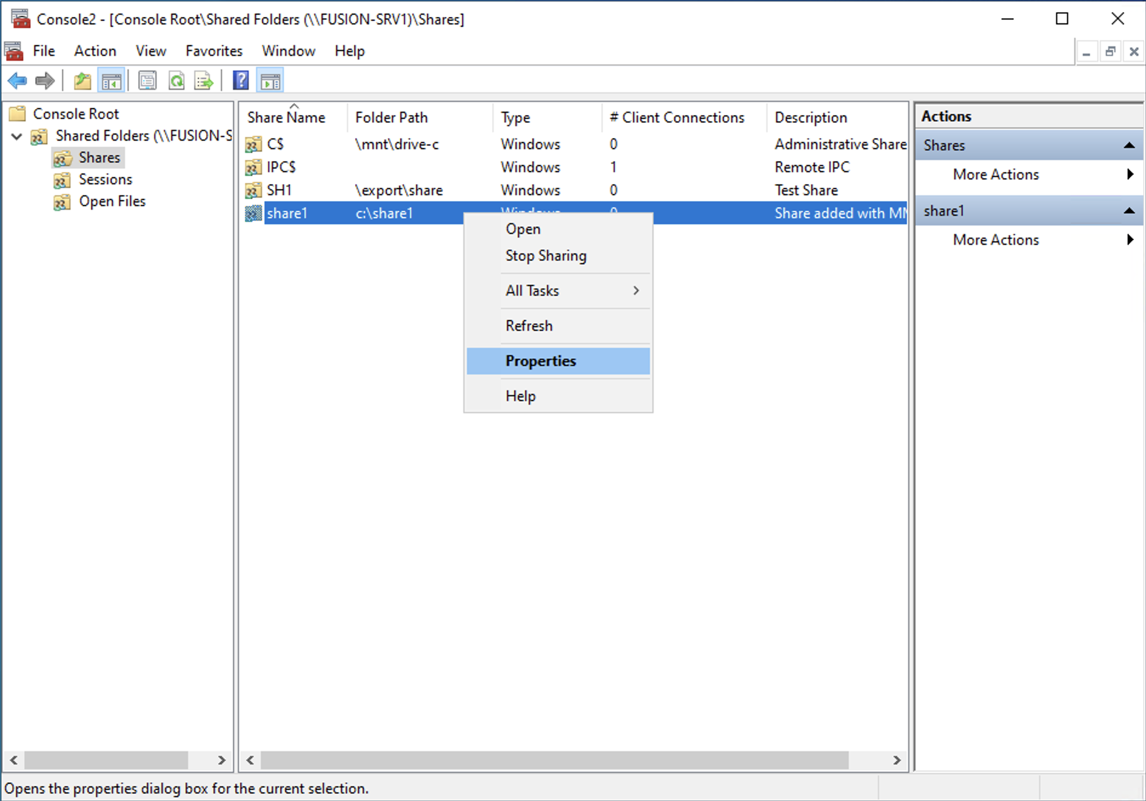
Task: Select Stop Sharing for share1
Action: coord(545,255)
